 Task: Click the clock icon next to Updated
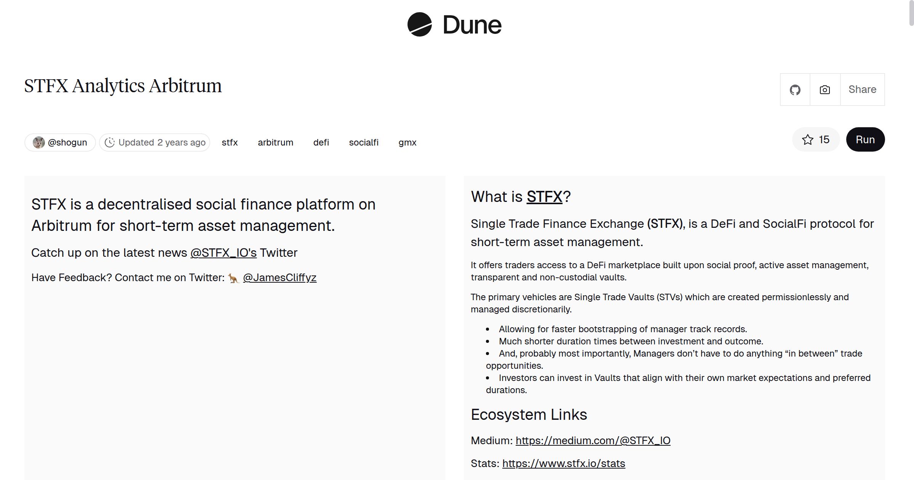[x=110, y=142]
